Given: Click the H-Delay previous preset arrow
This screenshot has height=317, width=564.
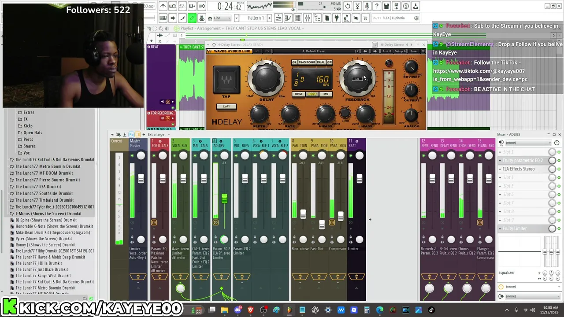Looking at the screenshot, I should pyautogui.click(x=365, y=51).
